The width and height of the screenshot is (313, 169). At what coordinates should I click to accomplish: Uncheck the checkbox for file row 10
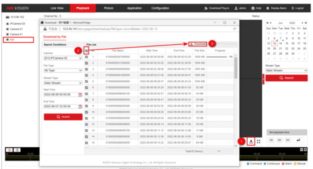tap(87, 111)
